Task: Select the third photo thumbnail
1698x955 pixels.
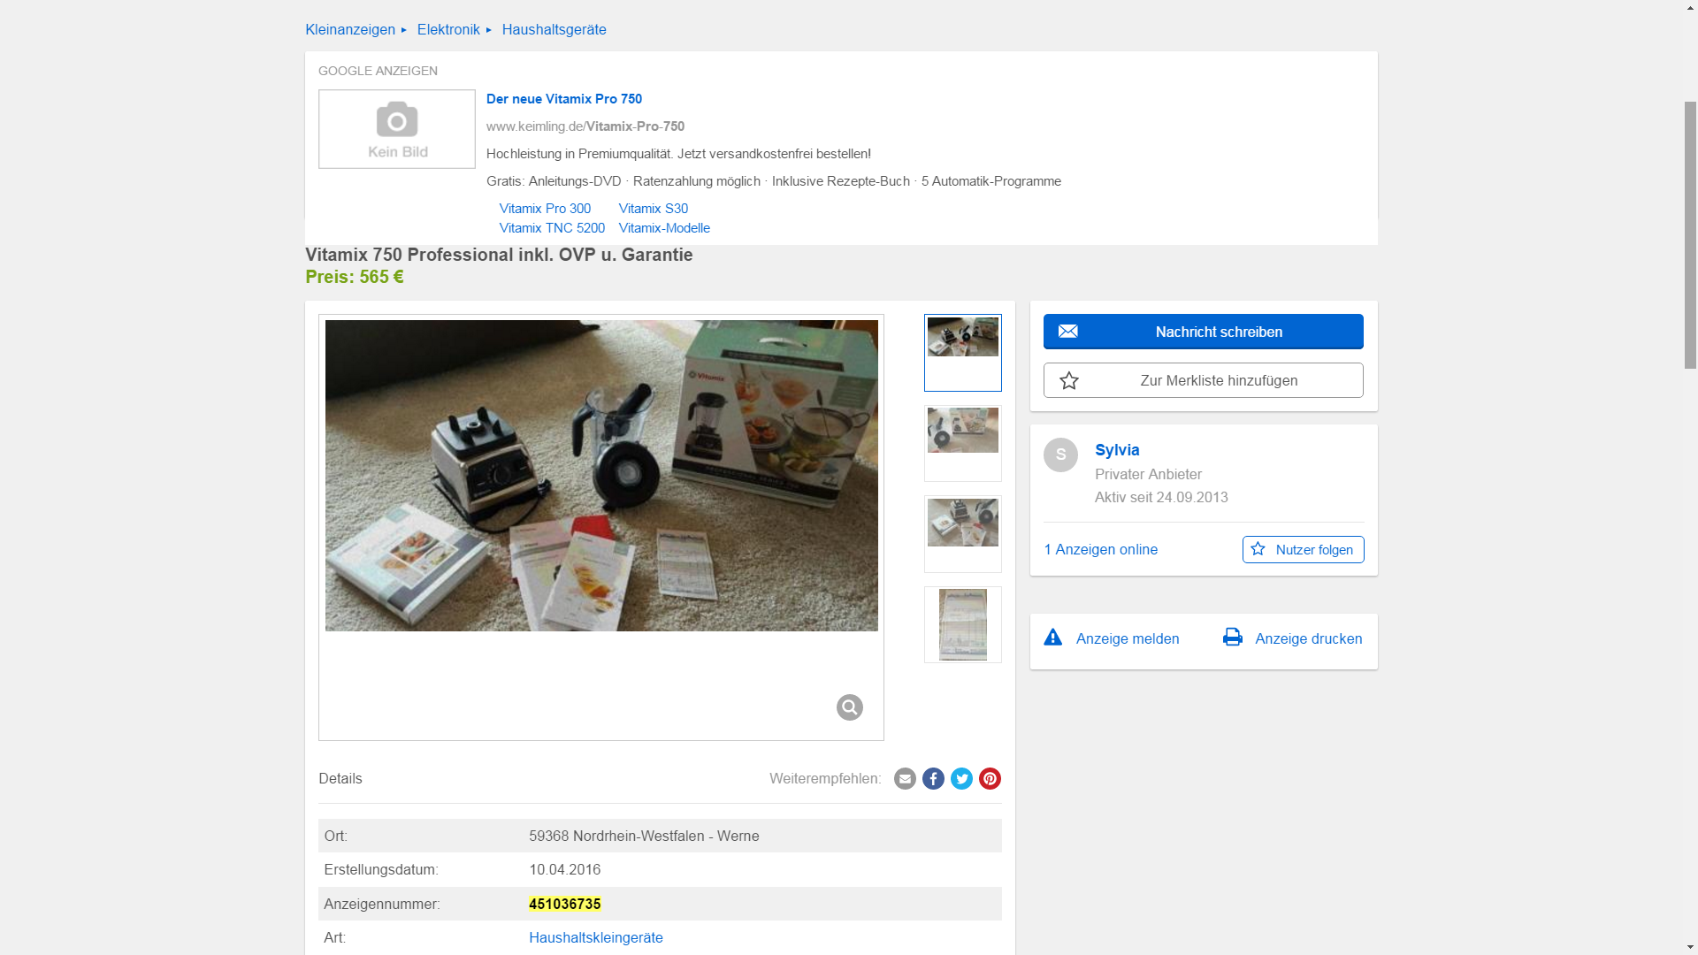Action: 963,534
